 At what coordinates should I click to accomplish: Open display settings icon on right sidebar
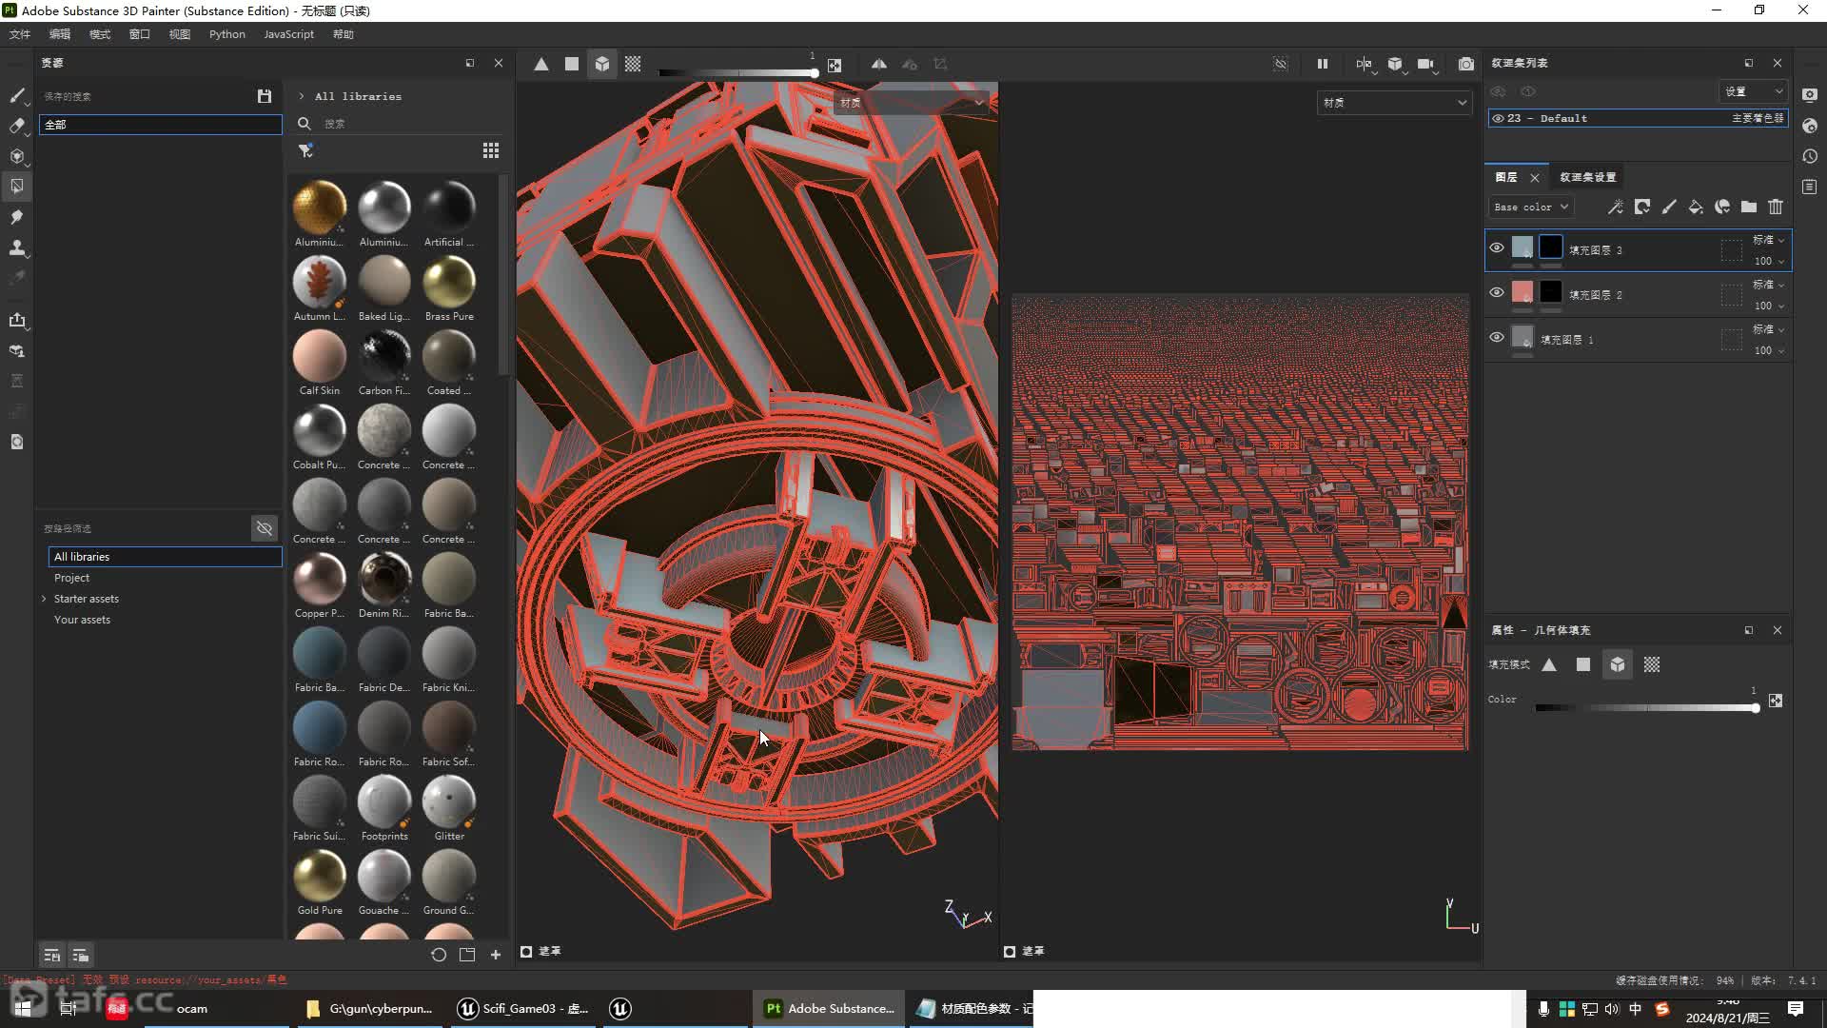tap(1810, 95)
